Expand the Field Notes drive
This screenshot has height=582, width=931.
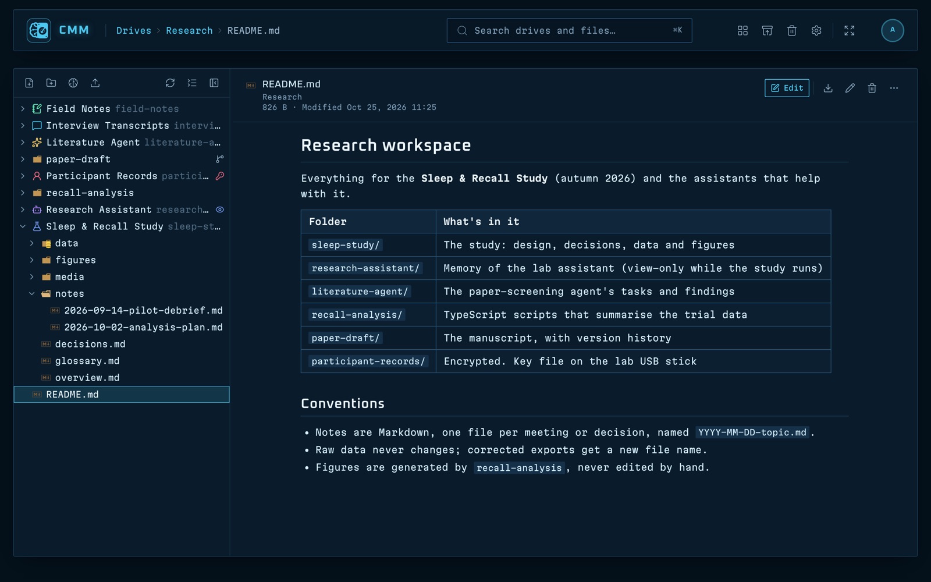23,109
